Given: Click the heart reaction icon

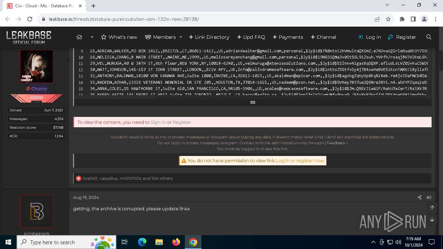Looking at the screenshot, I should [79, 178].
